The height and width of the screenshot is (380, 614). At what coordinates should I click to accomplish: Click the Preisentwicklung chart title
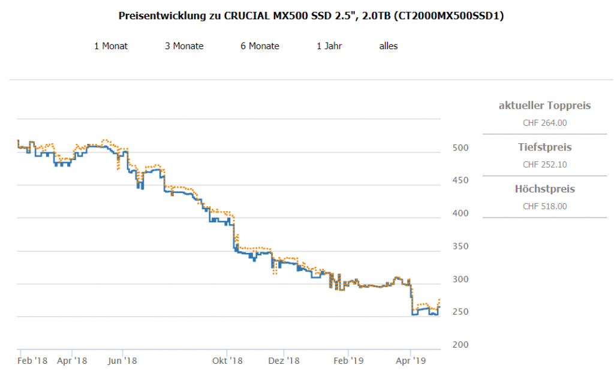pos(311,16)
